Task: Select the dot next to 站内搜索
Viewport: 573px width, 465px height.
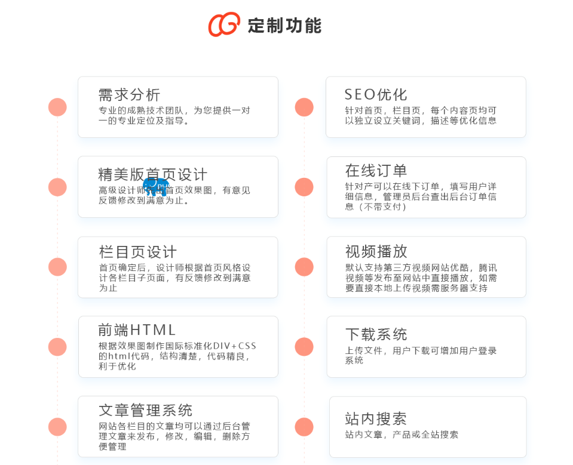Action: click(304, 427)
